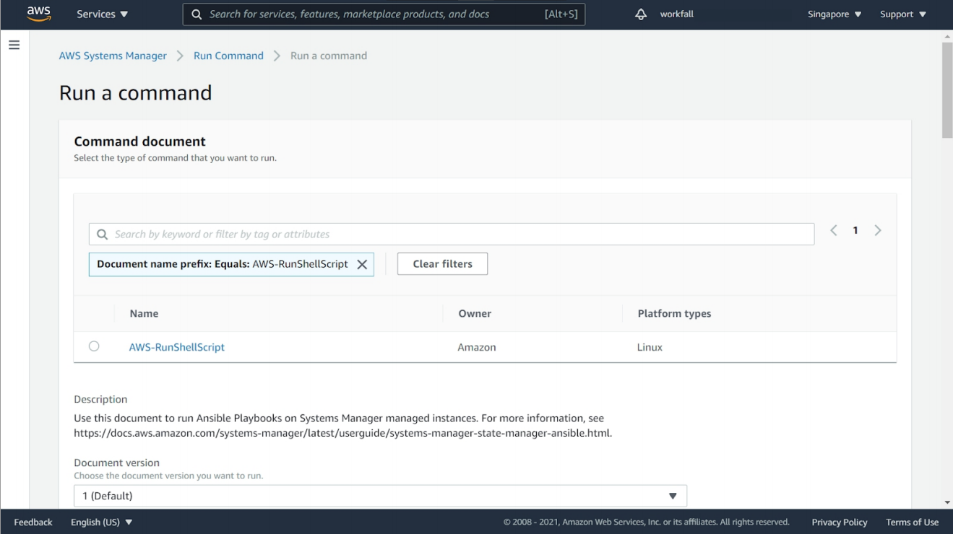The height and width of the screenshot is (534, 953).
Task: Open the Document version dropdown
Action: (x=380, y=496)
